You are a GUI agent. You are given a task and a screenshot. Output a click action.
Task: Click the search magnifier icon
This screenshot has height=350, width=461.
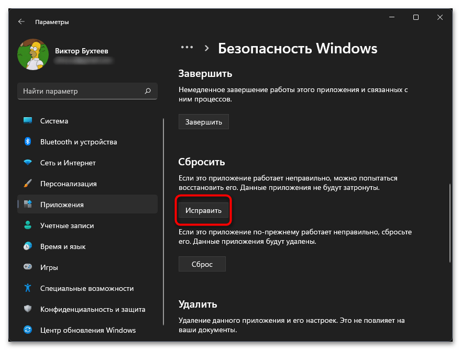[148, 91]
